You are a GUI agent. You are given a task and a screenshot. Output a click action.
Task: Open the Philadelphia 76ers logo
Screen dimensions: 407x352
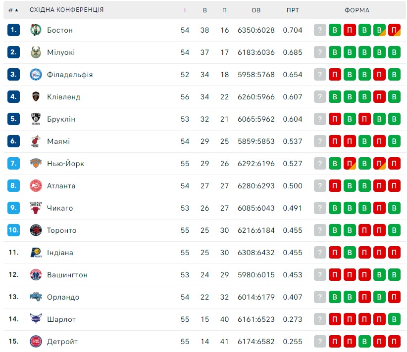point(36,75)
